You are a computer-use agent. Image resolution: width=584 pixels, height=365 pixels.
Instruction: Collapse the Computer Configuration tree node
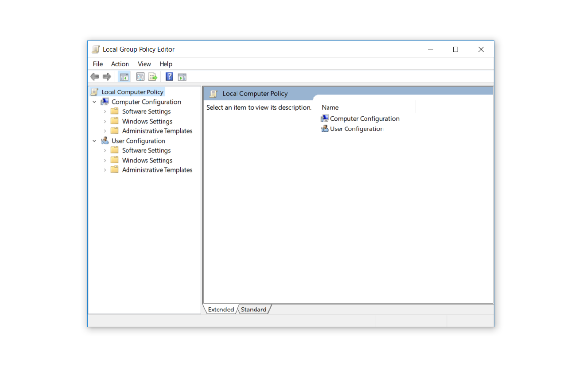(x=94, y=102)
